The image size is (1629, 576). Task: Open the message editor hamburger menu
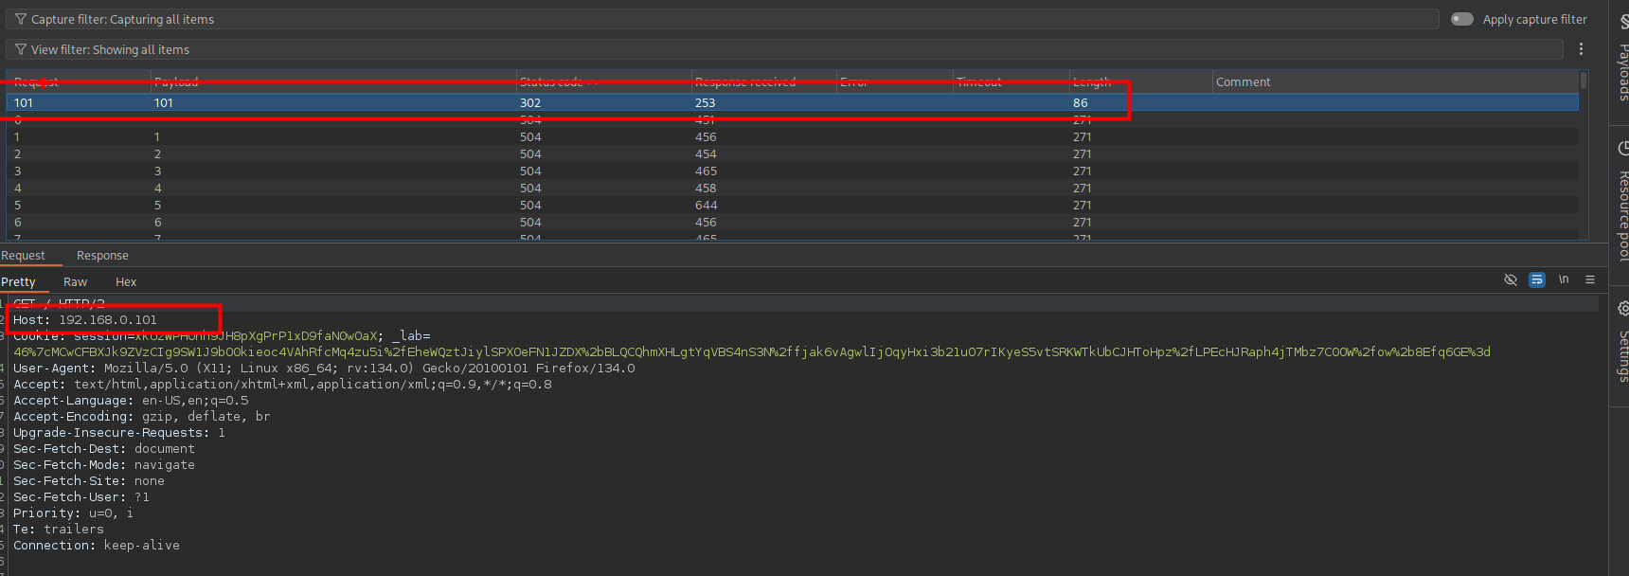pos(1590,279)
